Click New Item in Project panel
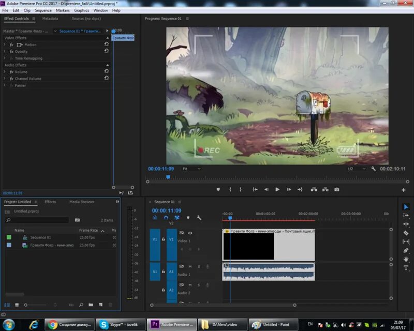414x331 pixels. click(x=100, y=305)
